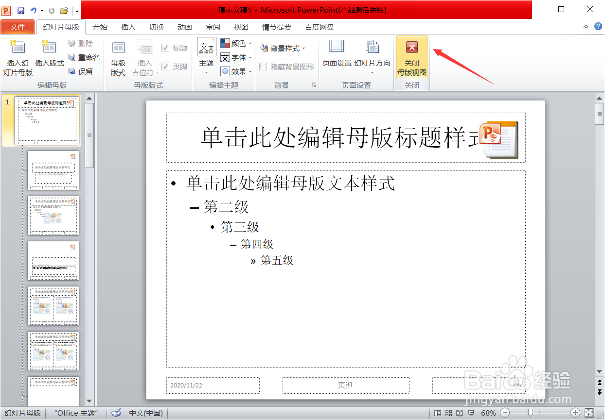Open the 颜色 theme colors dropdown
Viewport: 605px width, 420px height.
[x=236, y=43]
